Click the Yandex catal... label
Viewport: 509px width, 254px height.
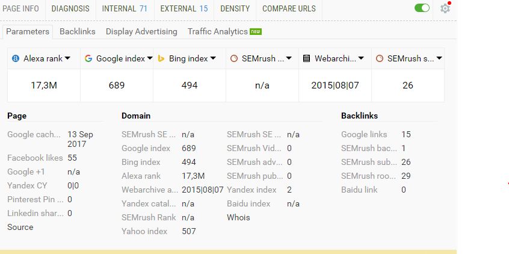149,203
